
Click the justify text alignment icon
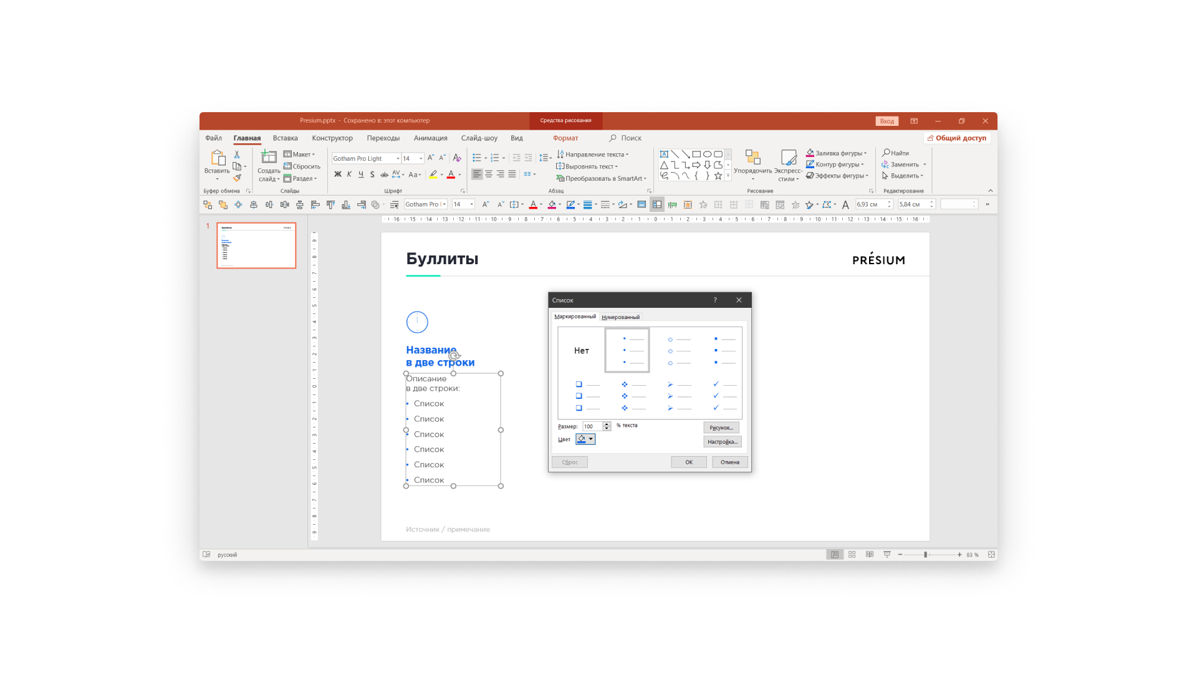point(512,174)
